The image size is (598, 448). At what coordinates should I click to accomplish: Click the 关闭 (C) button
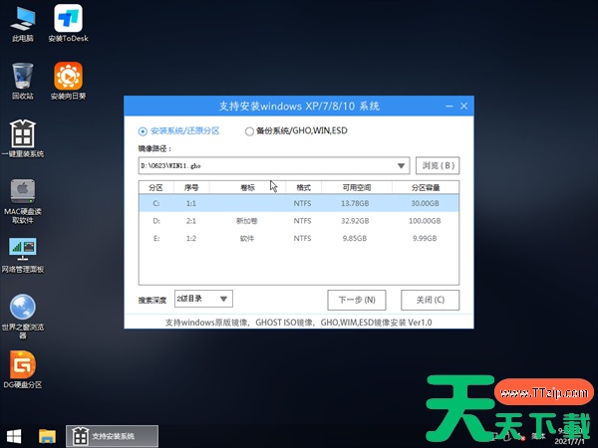point(431,300)
